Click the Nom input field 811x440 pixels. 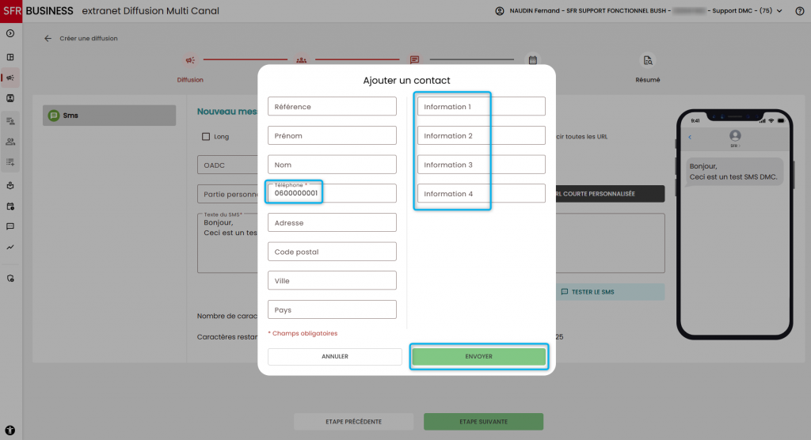click(x=332, y=164)
